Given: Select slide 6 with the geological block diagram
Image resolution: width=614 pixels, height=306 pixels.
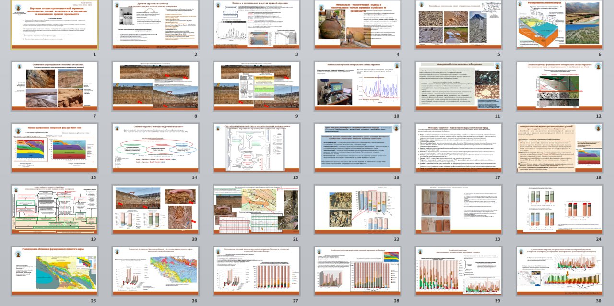Looking at the screenshot, I should point(559,25).
